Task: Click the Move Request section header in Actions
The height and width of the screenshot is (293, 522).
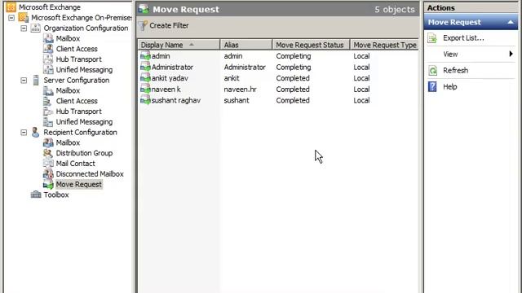Action: (x=471, y=22)
